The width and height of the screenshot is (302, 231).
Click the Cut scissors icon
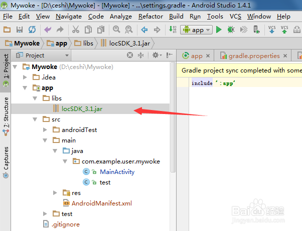click(76, 30)
